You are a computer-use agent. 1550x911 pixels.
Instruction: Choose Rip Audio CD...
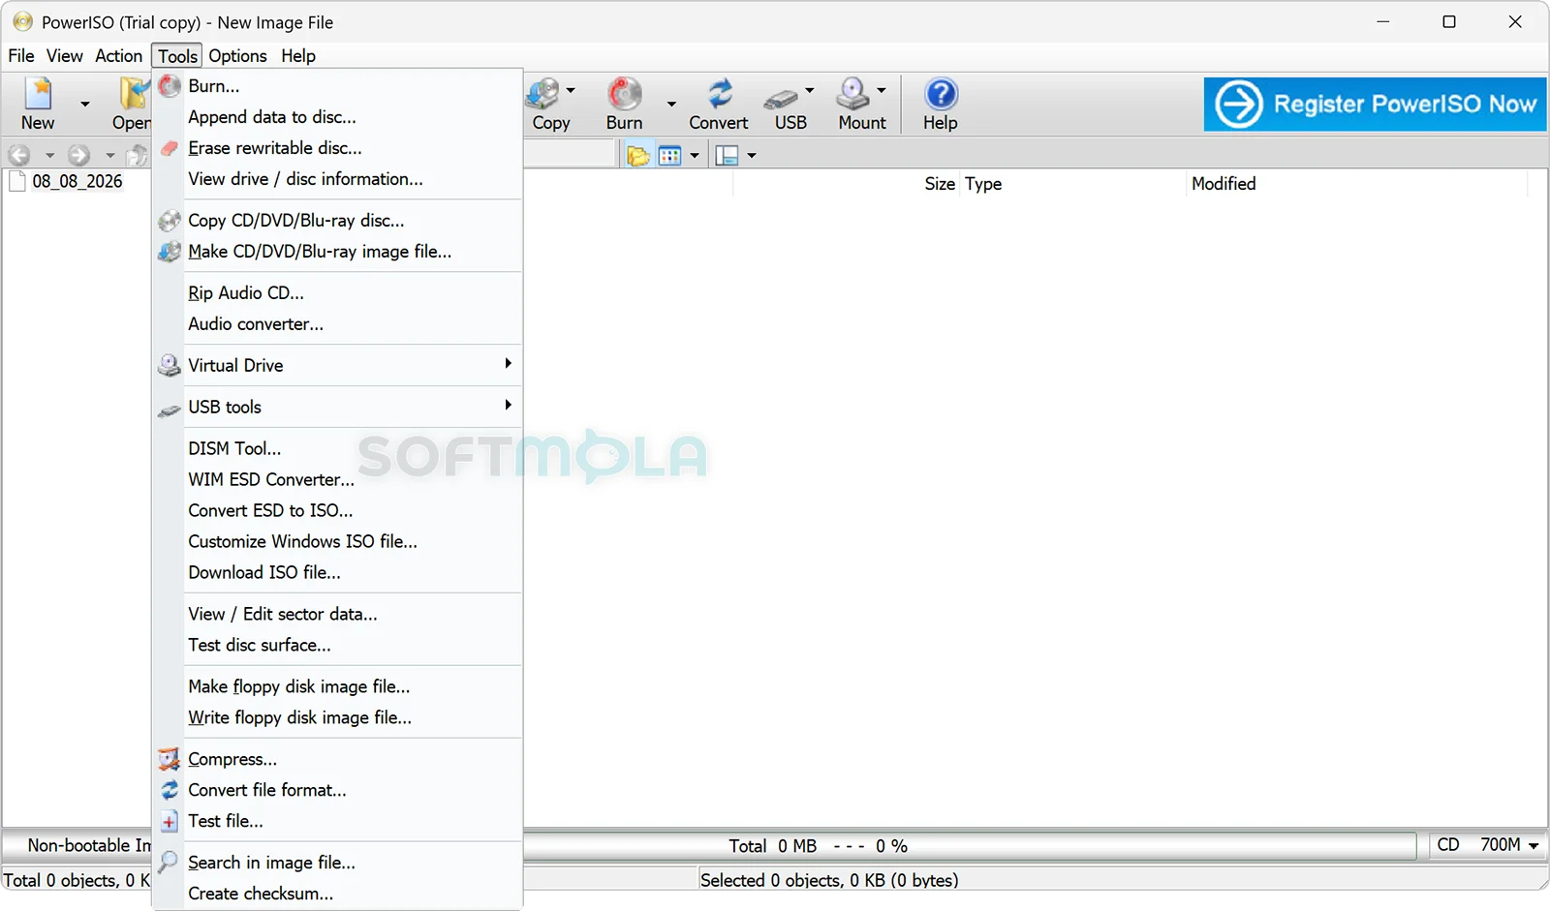pyautogui.click(x=337, y=293)
